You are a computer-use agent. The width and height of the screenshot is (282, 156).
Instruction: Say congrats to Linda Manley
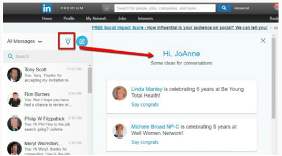coord(145,104)
